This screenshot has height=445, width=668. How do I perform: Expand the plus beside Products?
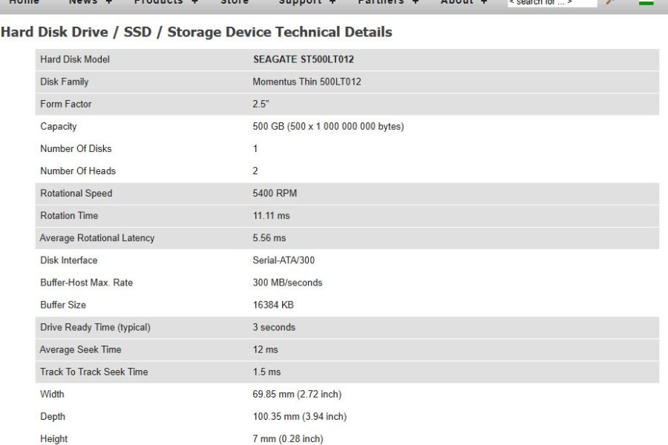tap(194, 1)
